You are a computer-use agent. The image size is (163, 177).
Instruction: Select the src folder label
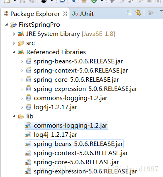[30, 43]
